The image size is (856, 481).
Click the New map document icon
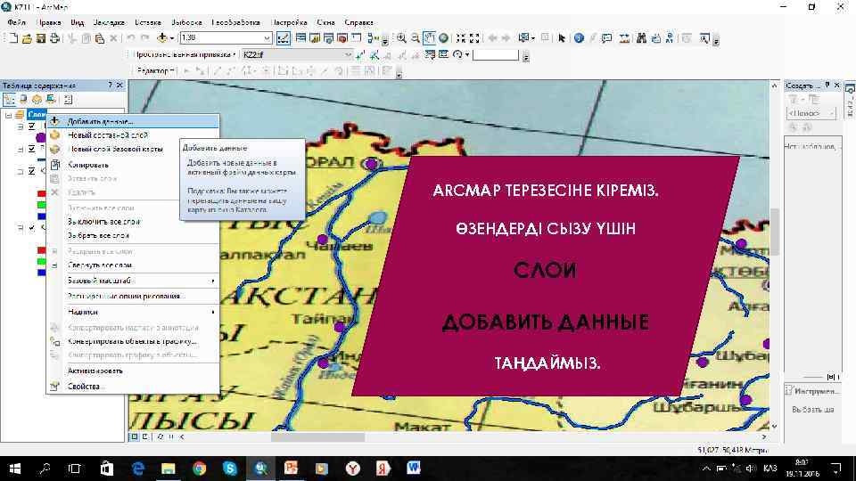click(x=13, y=38)
